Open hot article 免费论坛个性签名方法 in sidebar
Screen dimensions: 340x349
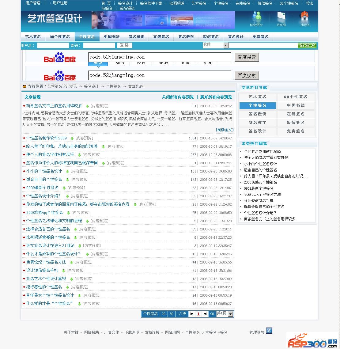262,195
